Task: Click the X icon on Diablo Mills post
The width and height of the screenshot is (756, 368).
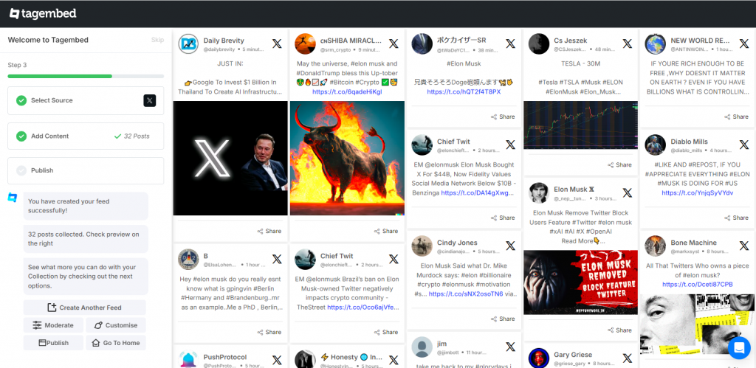Action: click(x=744, y=145)
